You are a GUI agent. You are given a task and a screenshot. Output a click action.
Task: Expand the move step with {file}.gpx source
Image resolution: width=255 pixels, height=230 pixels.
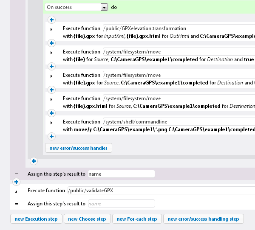(51, 76)
